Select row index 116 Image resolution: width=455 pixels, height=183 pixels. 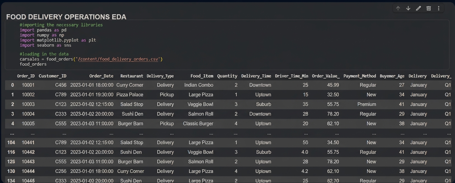point(11,152)
